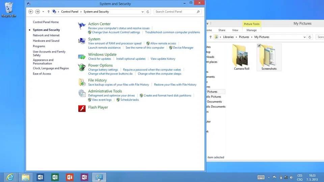The height and width of the screenshot is (182, 324).
Task: Go up one level in Control Panel
Action: pos(49,12)
